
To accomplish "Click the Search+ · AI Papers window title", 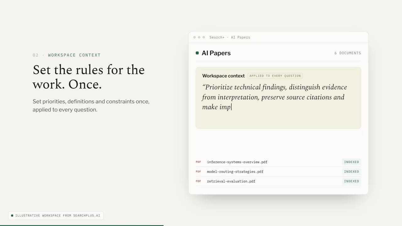I will pos(230,37).
